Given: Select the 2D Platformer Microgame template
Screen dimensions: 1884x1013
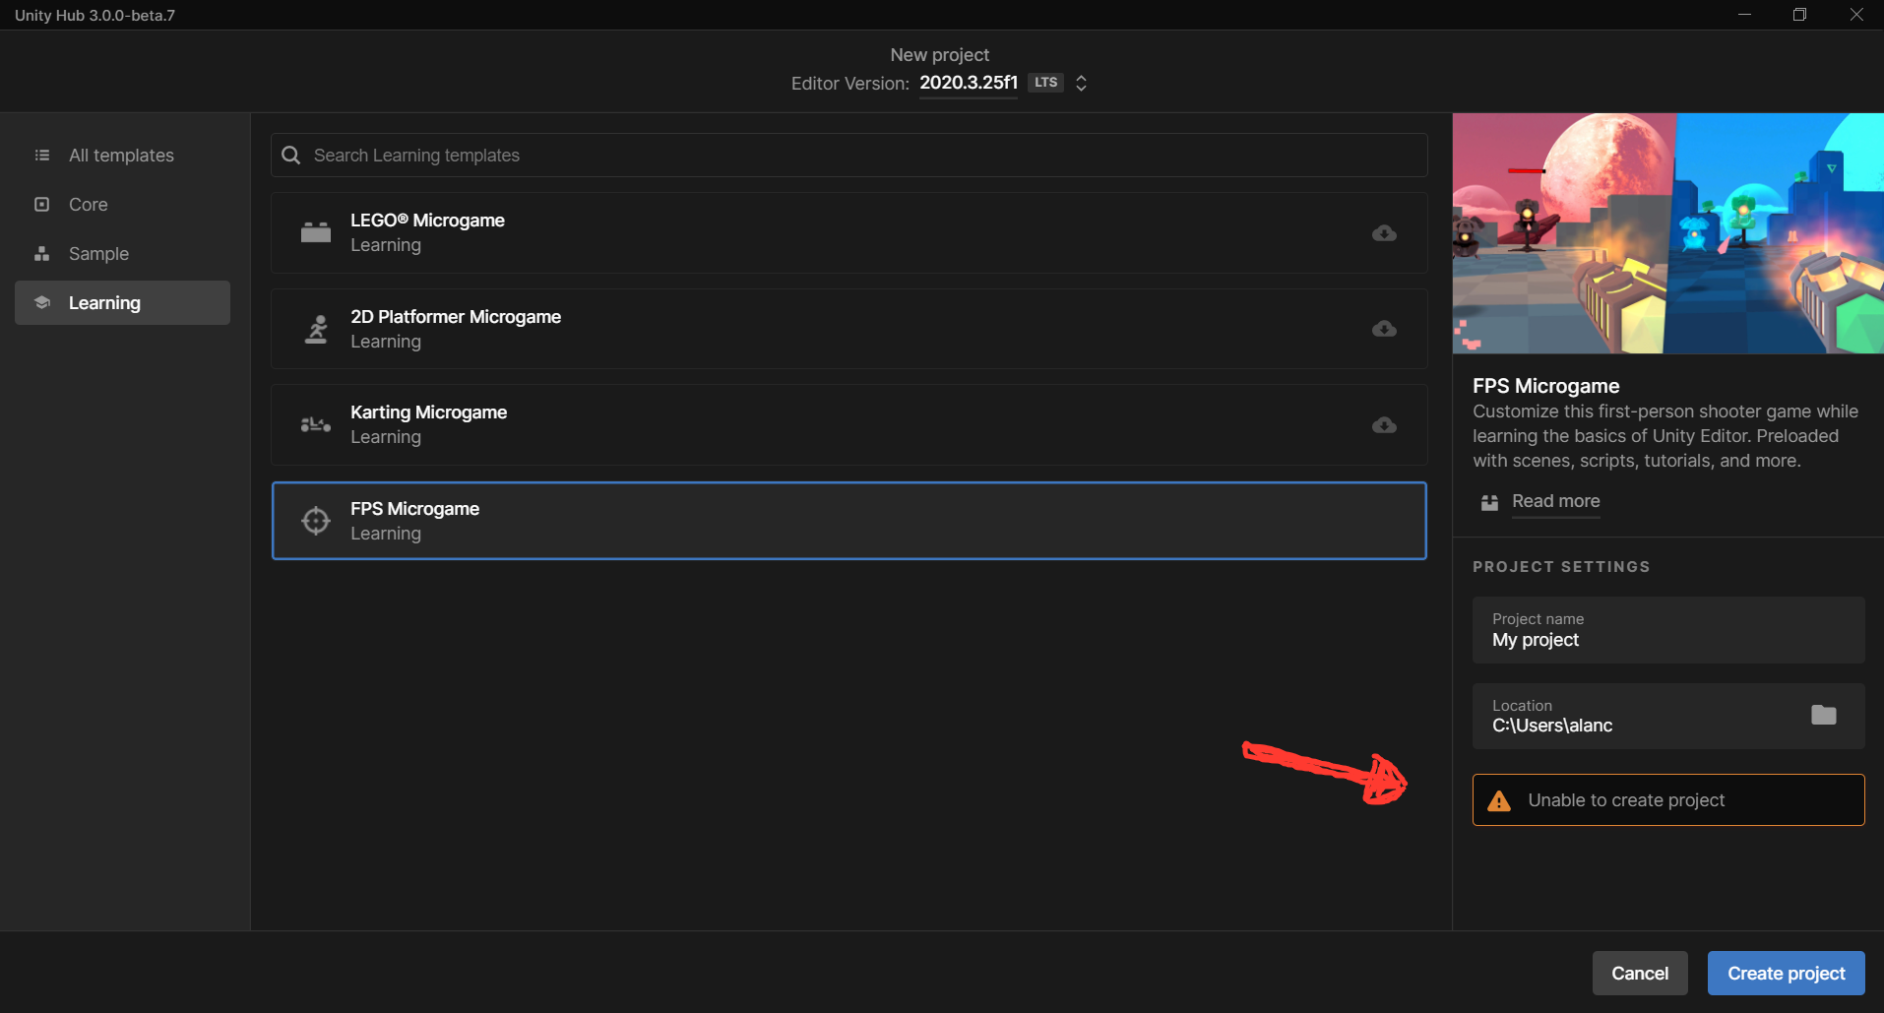Looking at the screenshot, I should (848, 329).
